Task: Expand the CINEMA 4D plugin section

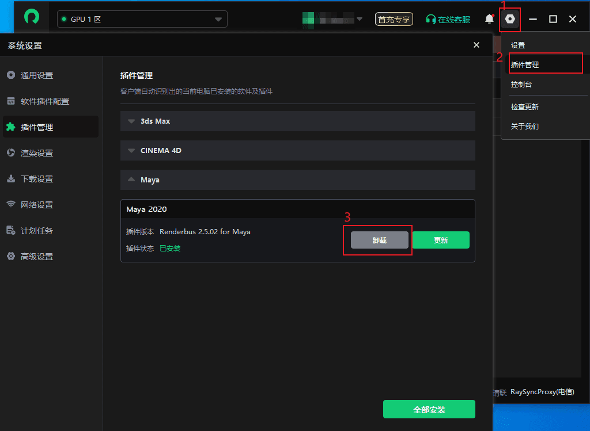Action: [297, 151]
